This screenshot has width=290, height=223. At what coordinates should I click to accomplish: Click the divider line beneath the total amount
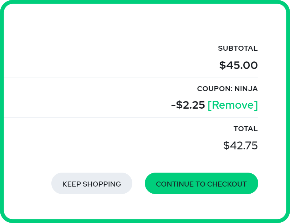[x=143, y=158]
